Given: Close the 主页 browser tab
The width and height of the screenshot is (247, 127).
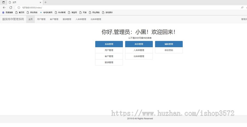Looking at the screenshot, I should pyautogui.click(x=40, y=2).
